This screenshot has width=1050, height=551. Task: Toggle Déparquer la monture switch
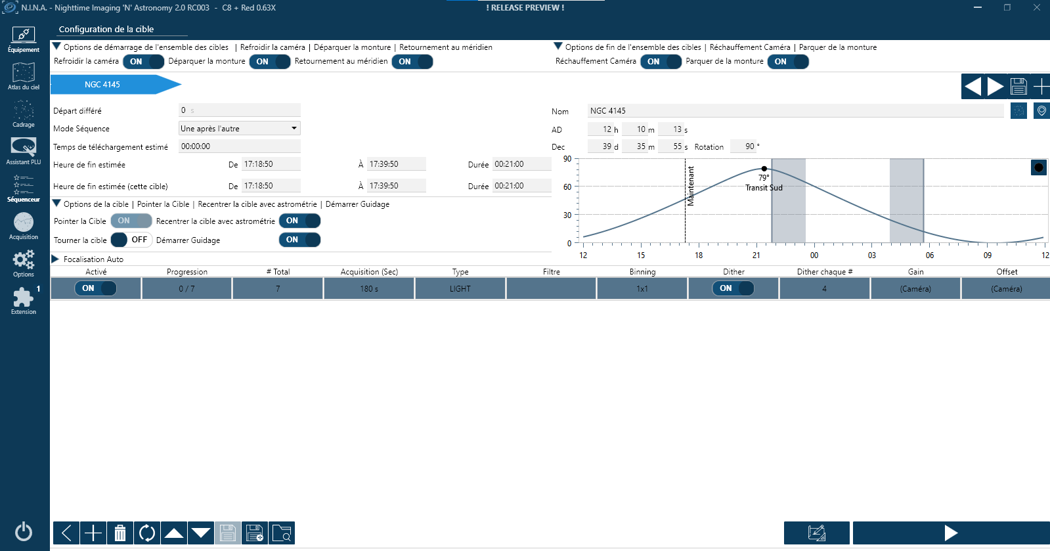(270, 62)
